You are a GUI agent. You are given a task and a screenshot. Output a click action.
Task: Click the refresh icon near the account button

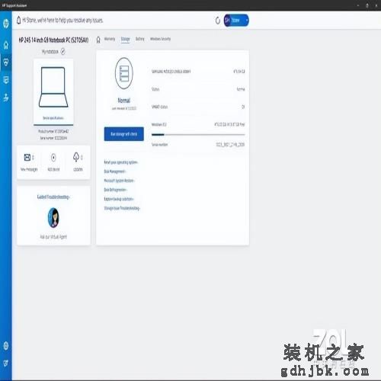pyautogui.click(x=218, y=21)
